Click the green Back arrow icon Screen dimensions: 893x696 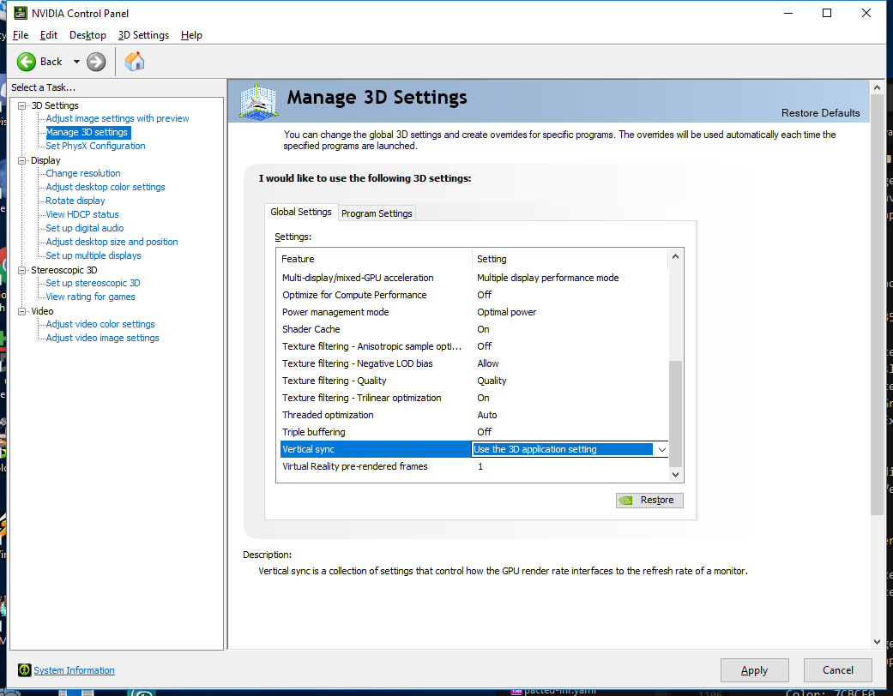[27, 62]
